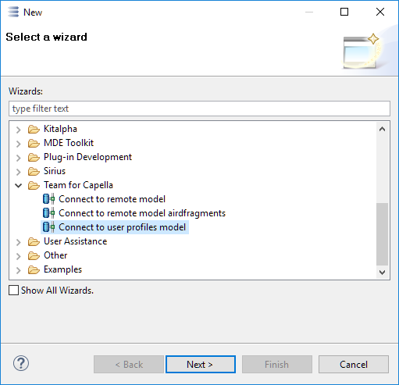
Task: Expand the Other category arrow
Action: point(19,256)
